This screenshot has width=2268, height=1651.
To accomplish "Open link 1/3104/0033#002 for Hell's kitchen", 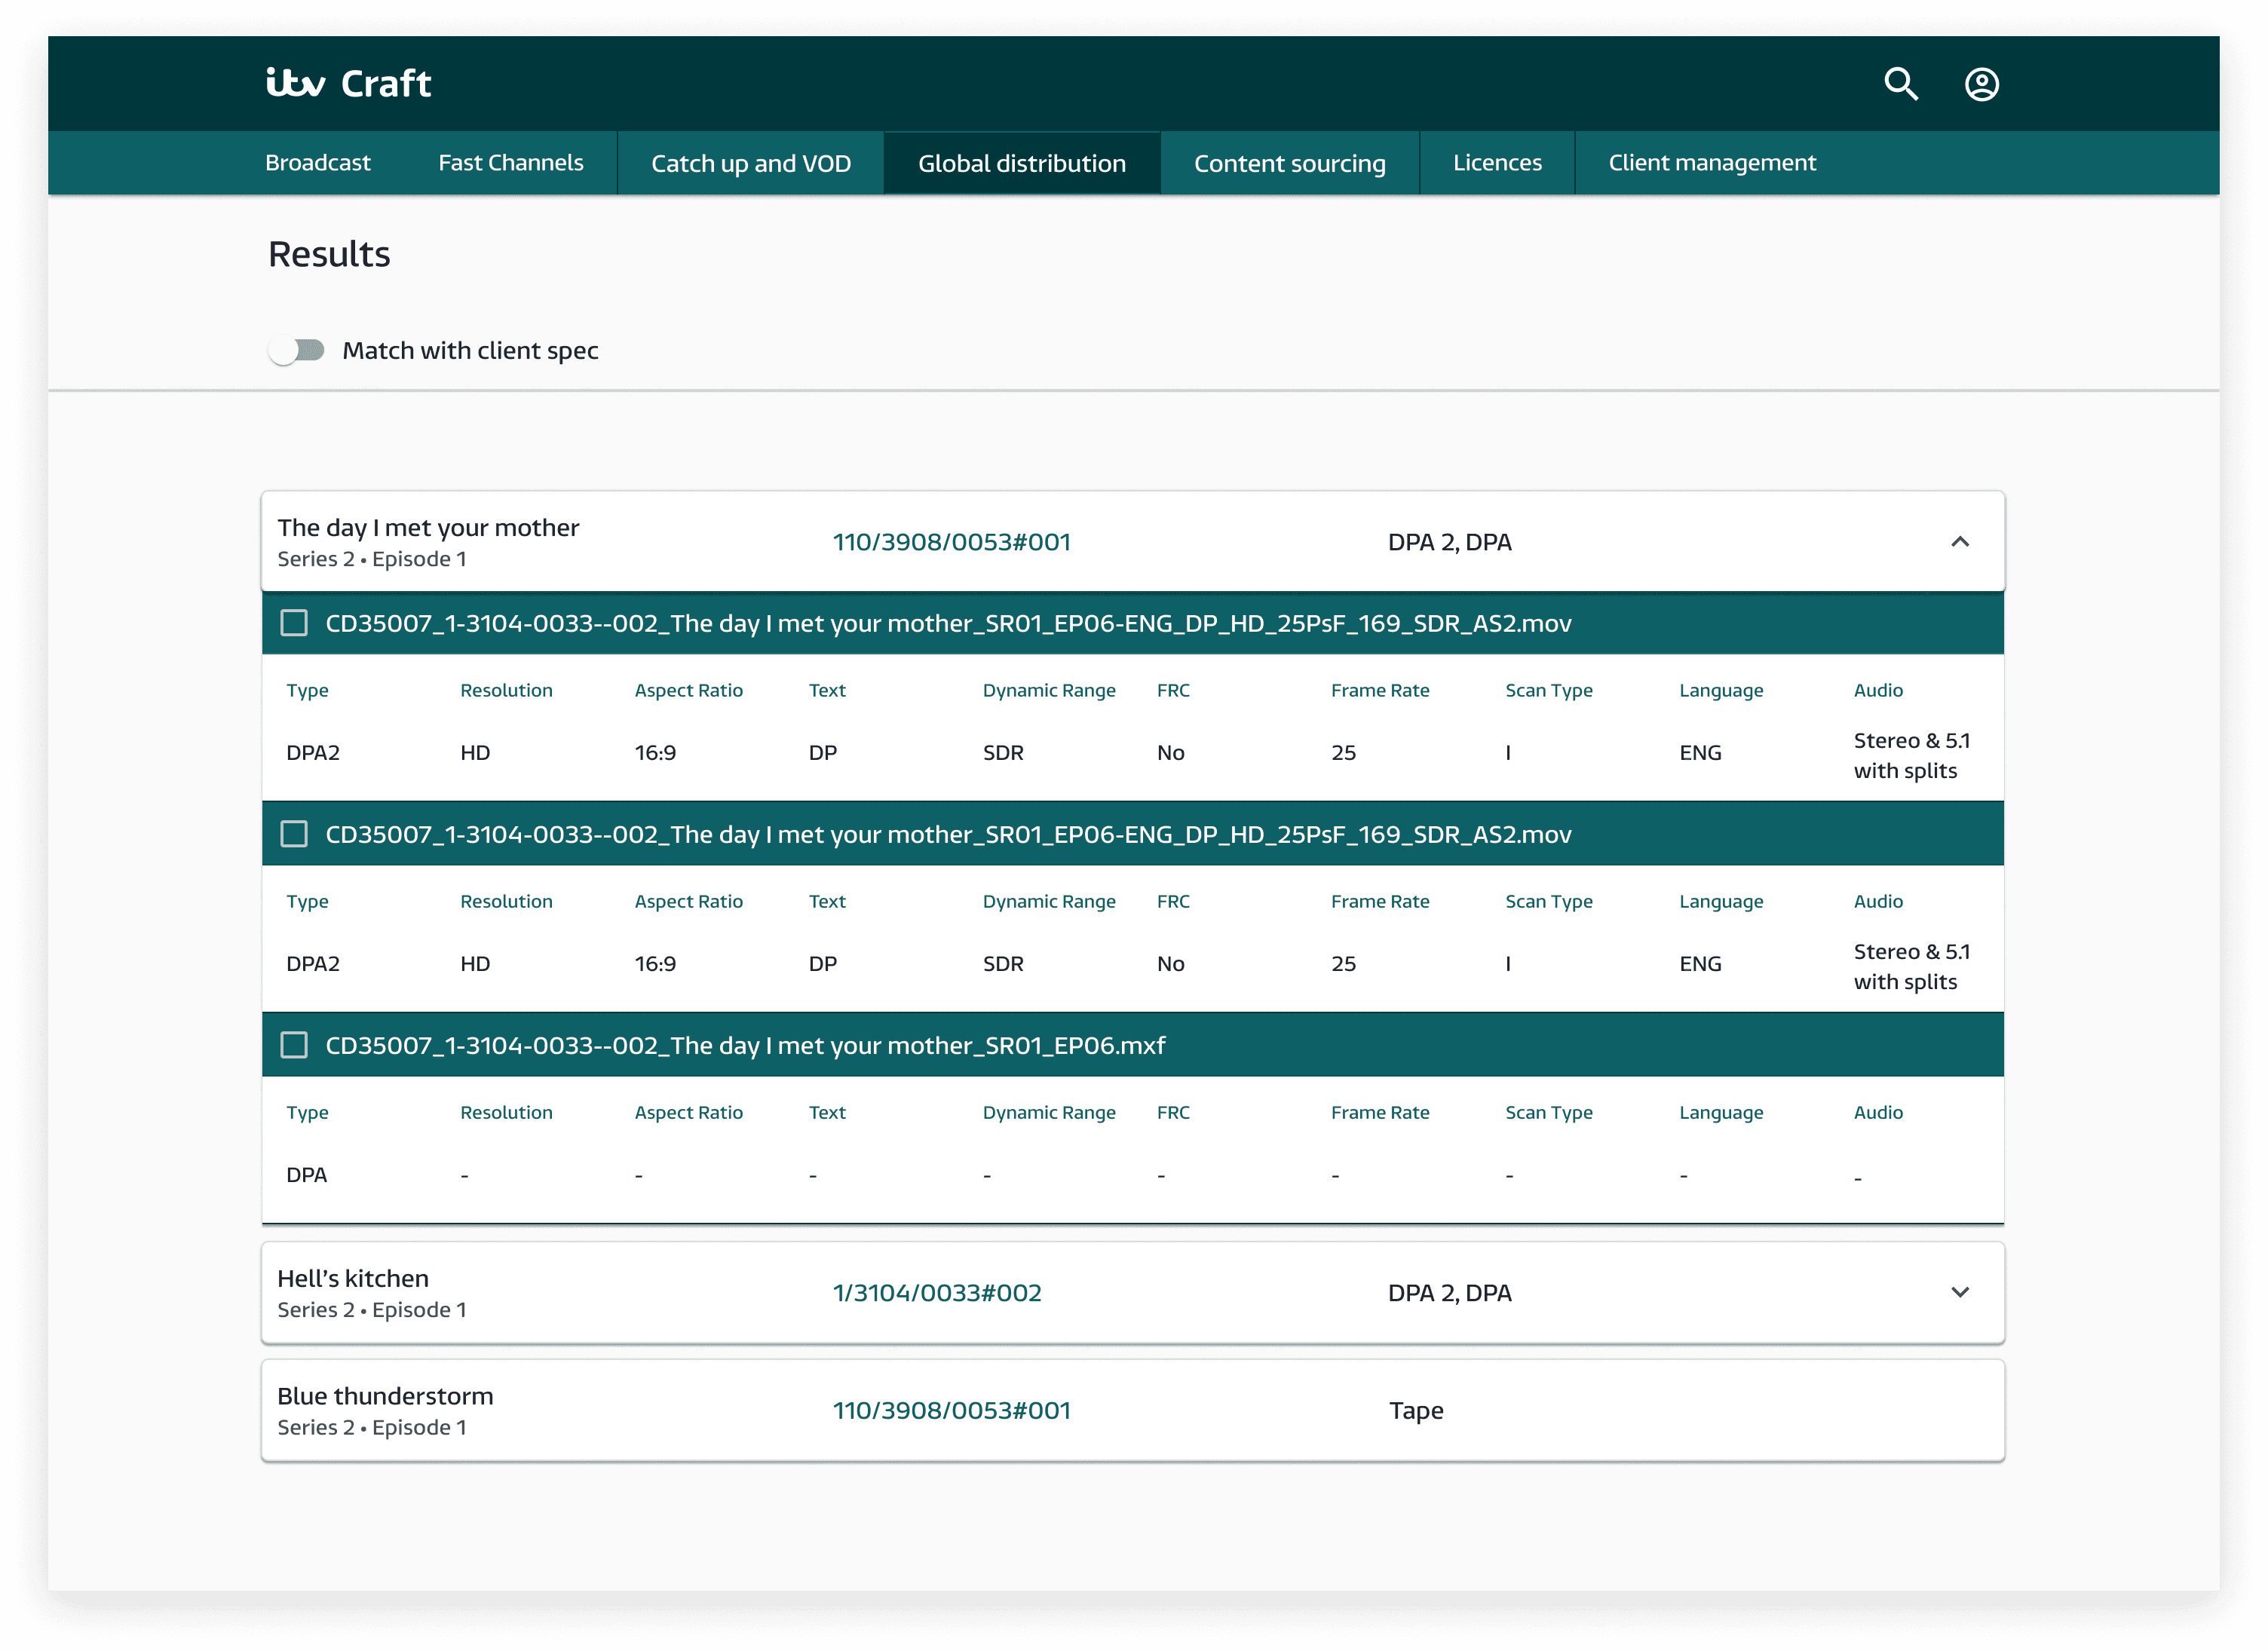I will (936, 1293).
